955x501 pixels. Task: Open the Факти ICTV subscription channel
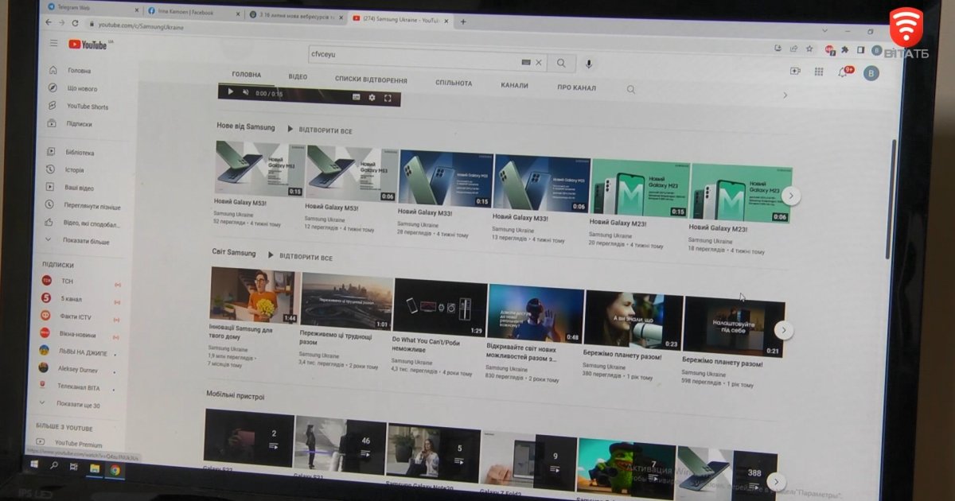tap(81, 317)
